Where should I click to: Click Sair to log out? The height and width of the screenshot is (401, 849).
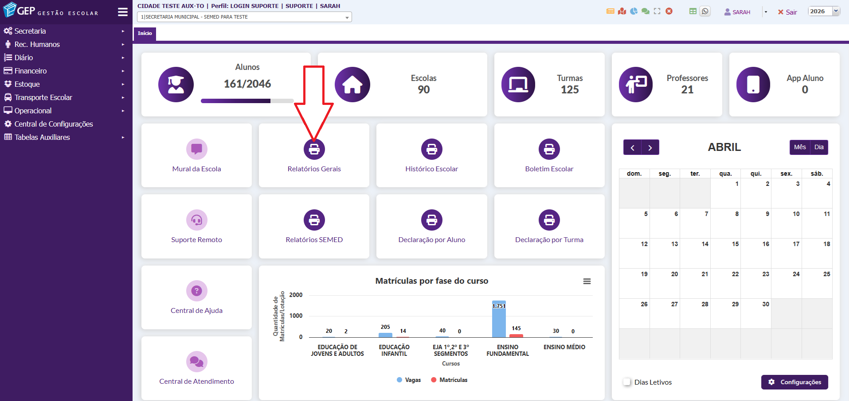(787, 12)
